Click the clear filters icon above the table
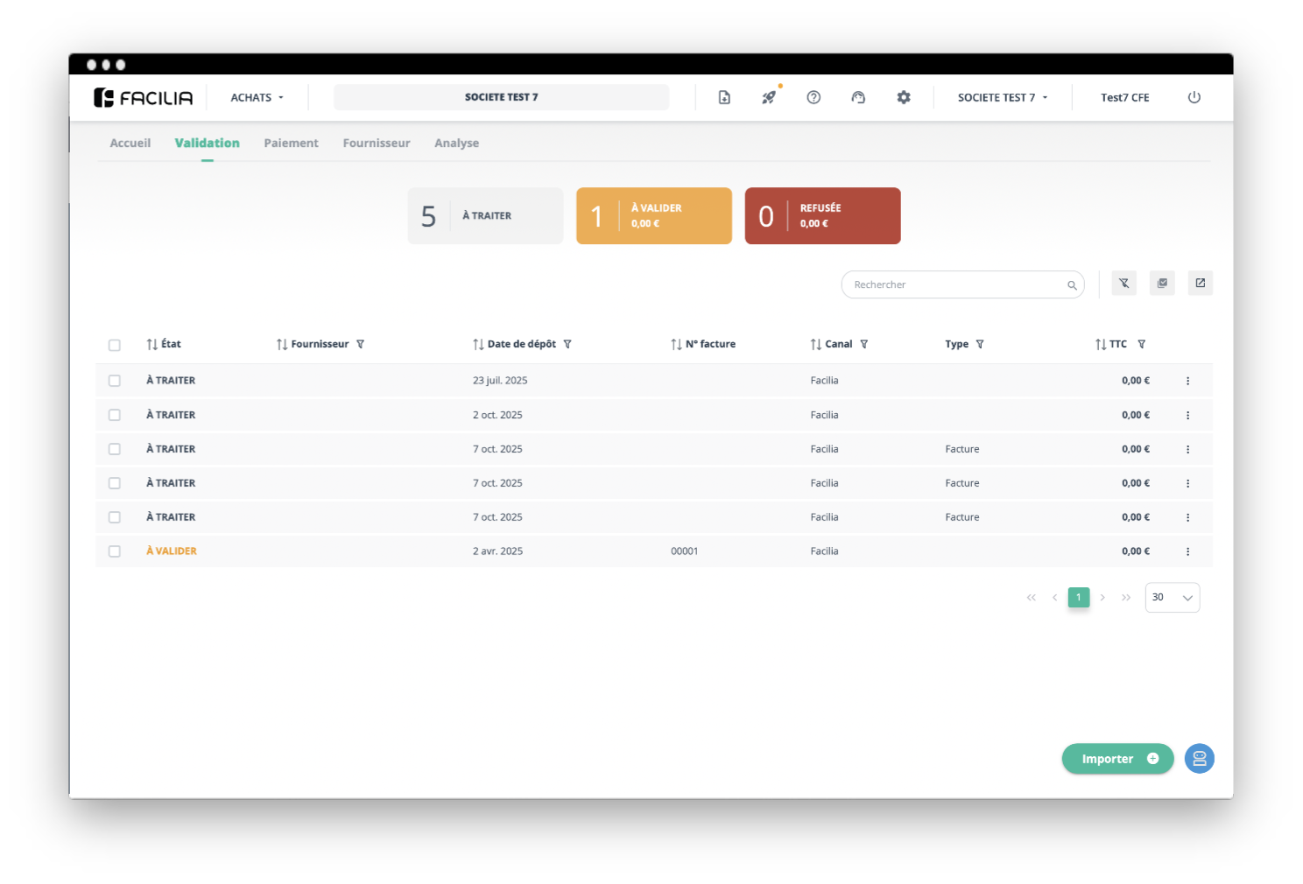This screenshot has height=884, width=1303. point(1123,283)
